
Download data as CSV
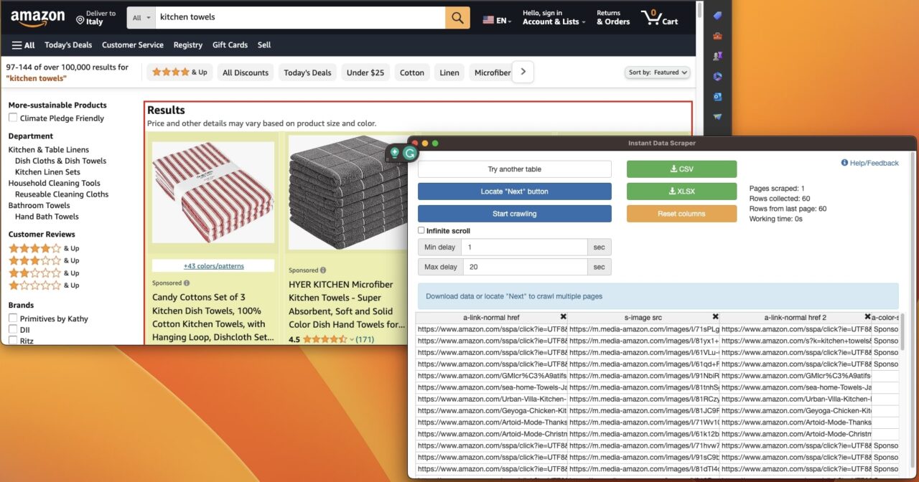(681, 169)
